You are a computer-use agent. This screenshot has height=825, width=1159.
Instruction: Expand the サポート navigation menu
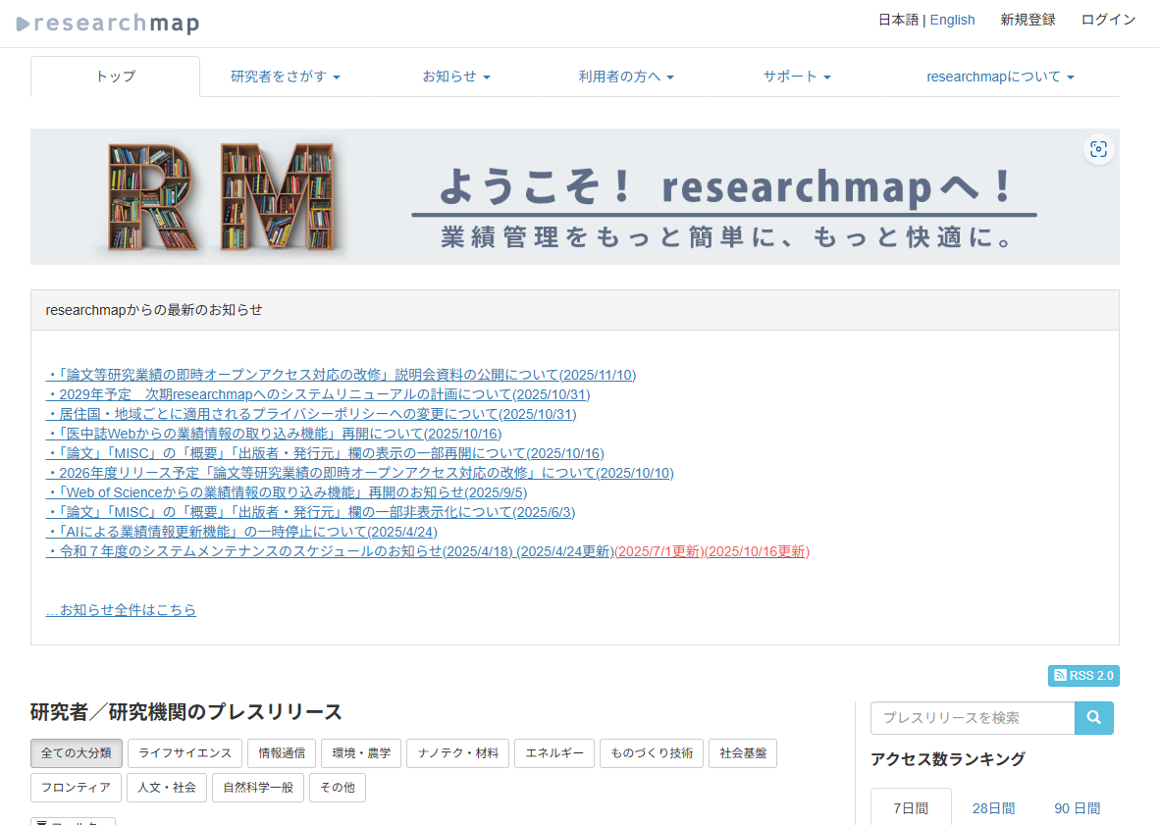[797, 77]
